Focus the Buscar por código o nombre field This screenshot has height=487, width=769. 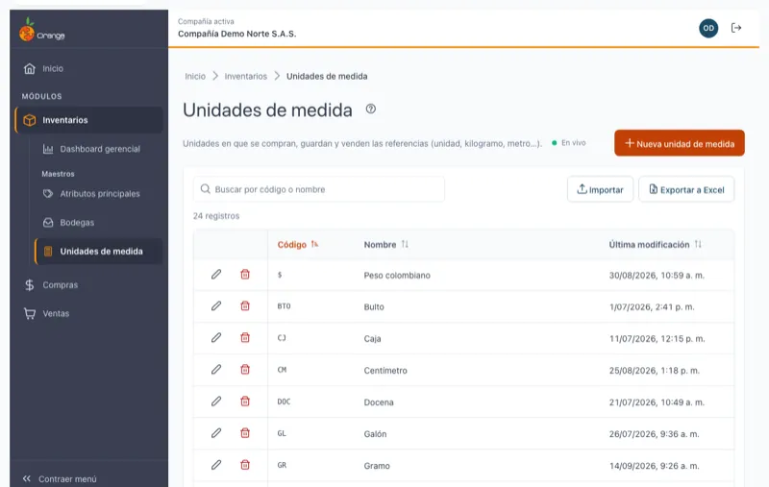pos(319,189)
